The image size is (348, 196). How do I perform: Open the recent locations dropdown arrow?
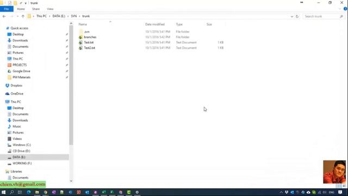pos(18,16)
